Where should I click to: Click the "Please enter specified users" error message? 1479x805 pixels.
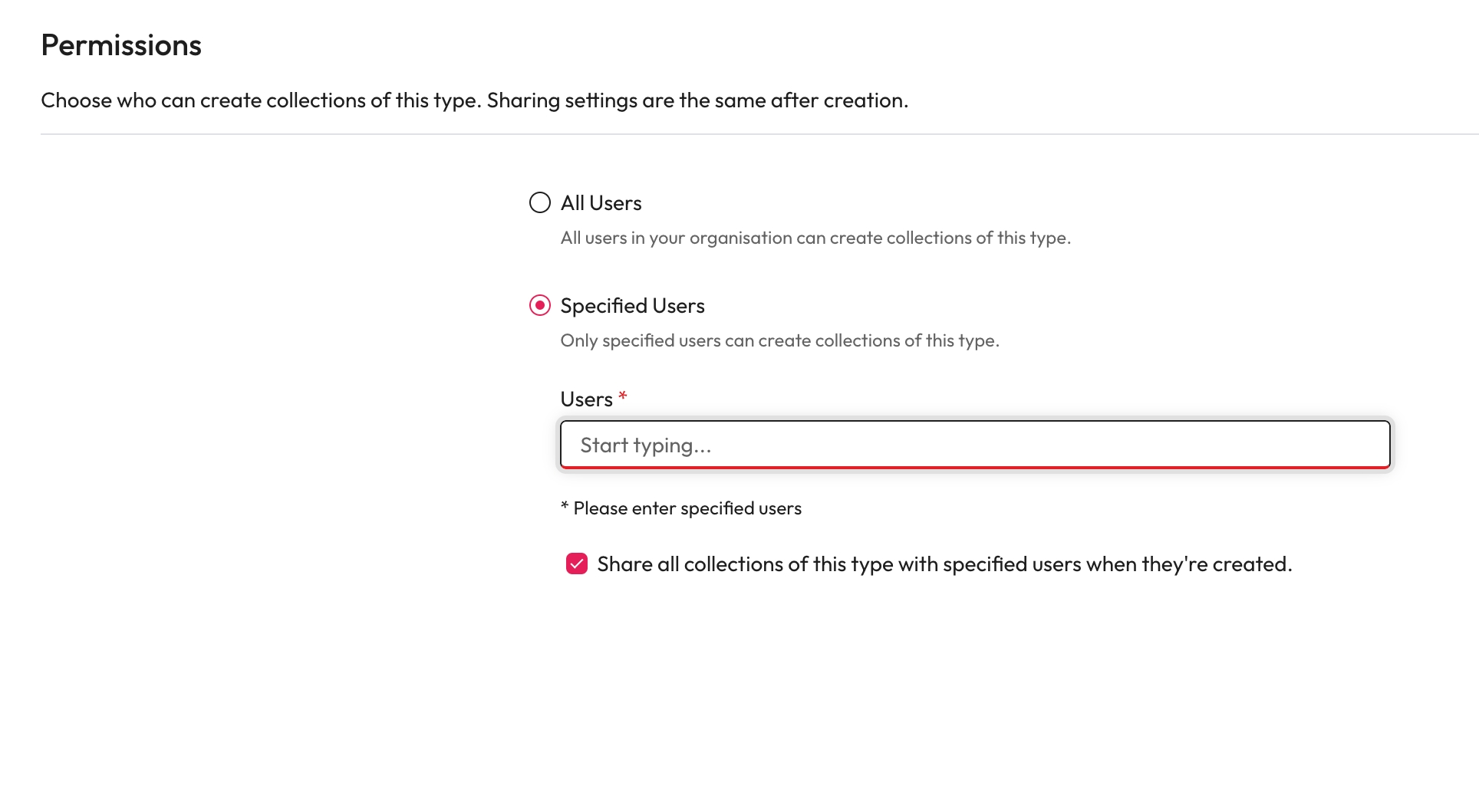(687, 508)
